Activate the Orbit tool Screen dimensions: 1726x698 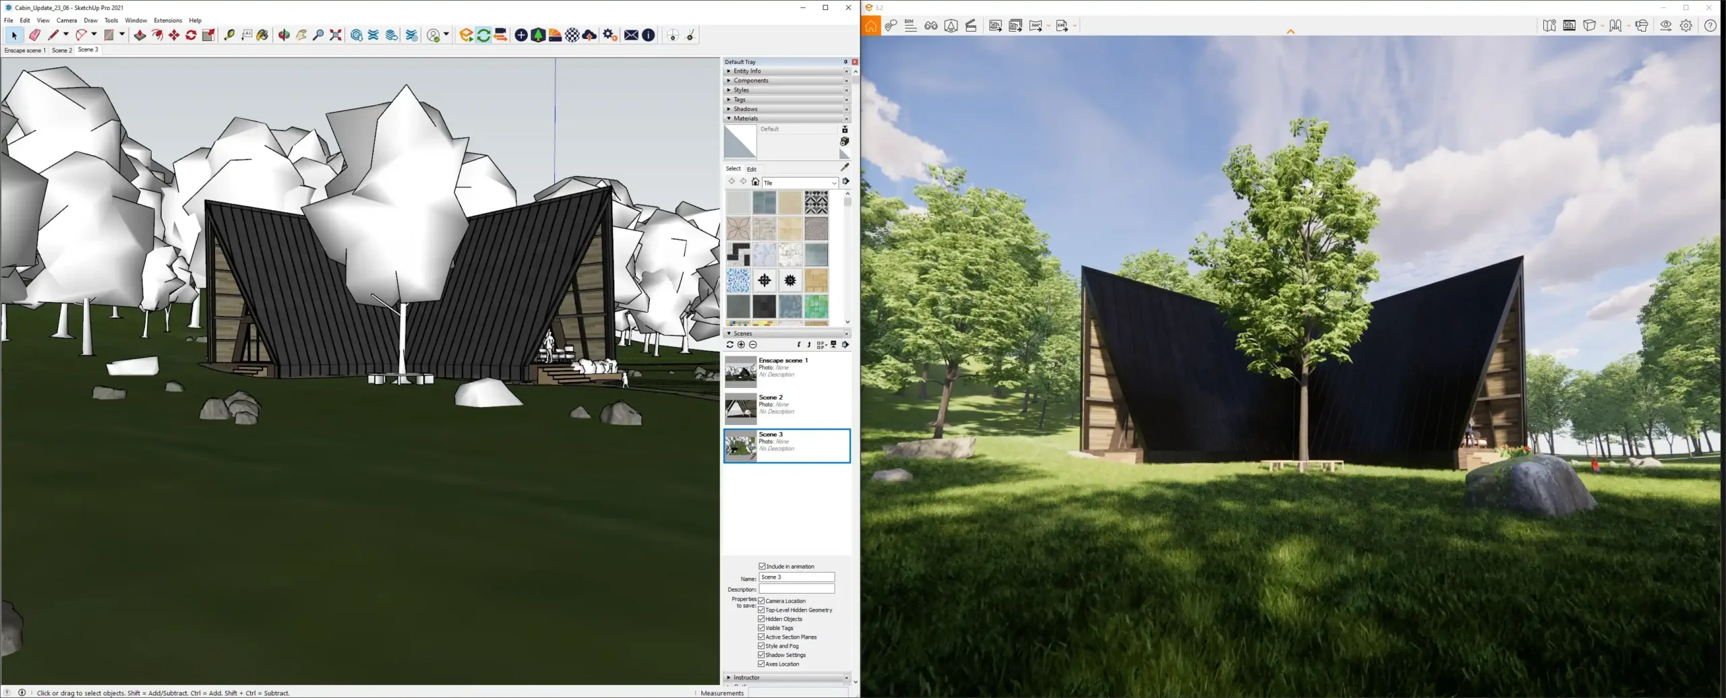[x=284, y=35]
